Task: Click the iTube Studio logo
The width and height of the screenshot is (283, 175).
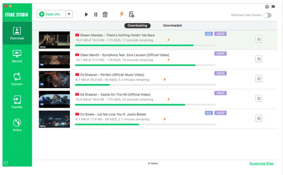Action: pyautogui.click(x=17, y=14)
